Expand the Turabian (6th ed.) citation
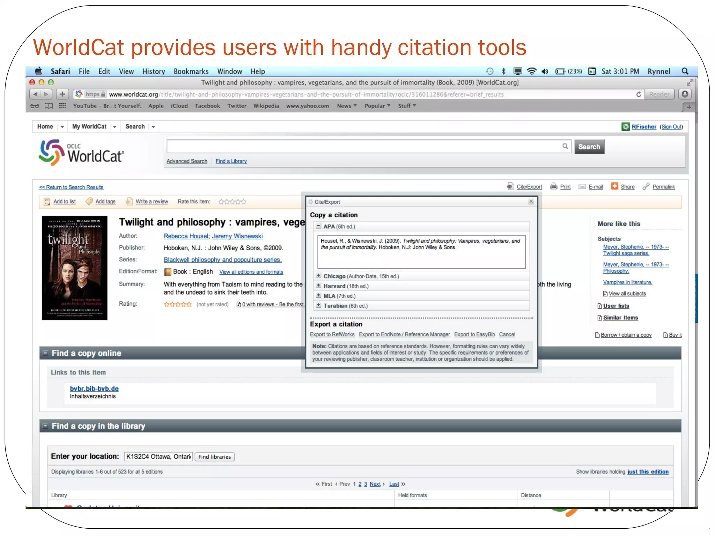The height and width of the screenshot is (536, 715). (318, 305)
